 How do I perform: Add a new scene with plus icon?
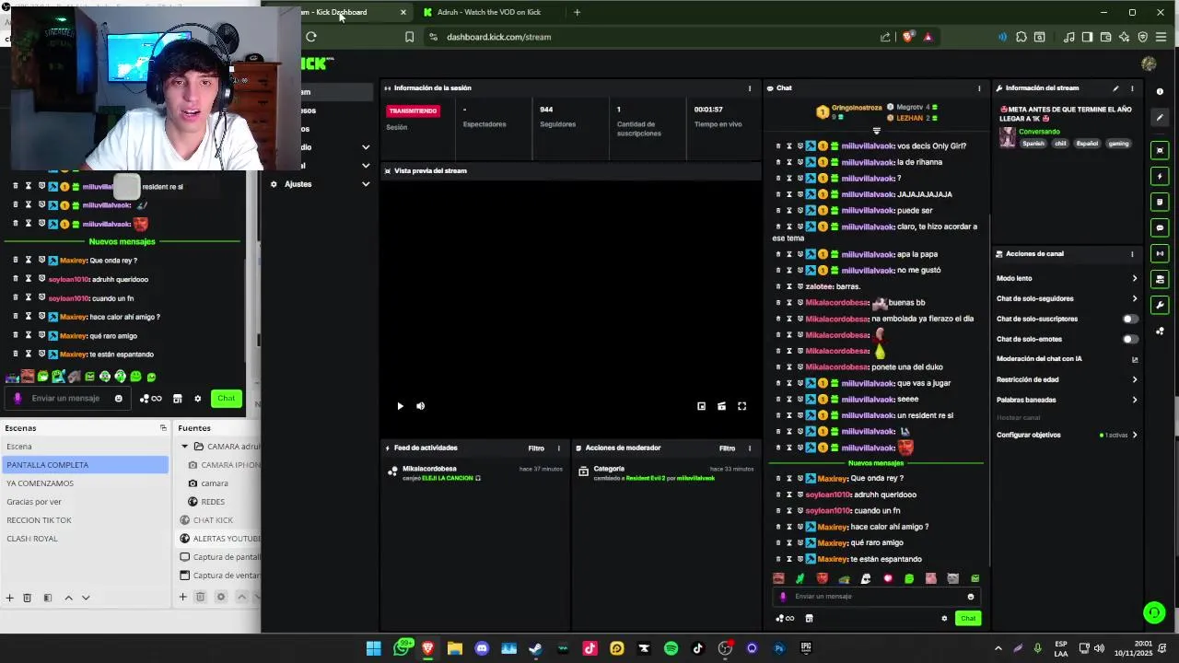(9, 598)
